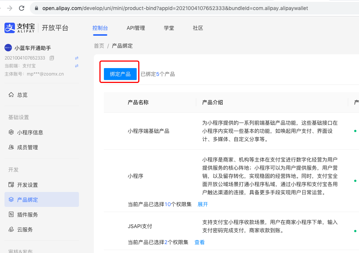
Task: Open the 控制台 tab
Action: [x=100, y=28]
